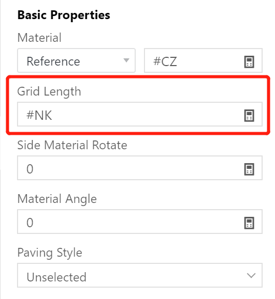Click the chevron in the Unselected box

tap(251, 276)
